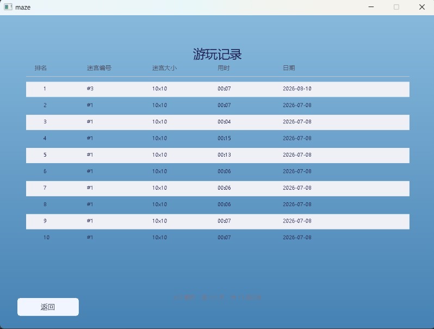Click the 日期 column header
The image size is (434, 329).
click(289, 68)
